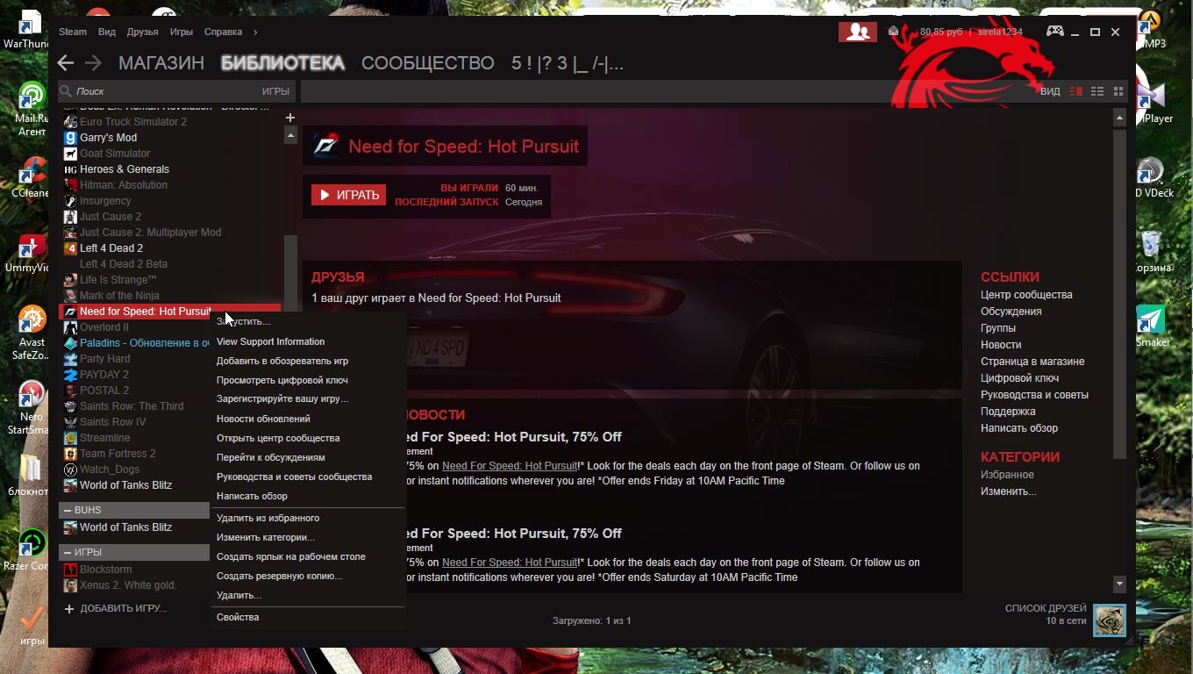Open the Steam menu

click(73, 32)
